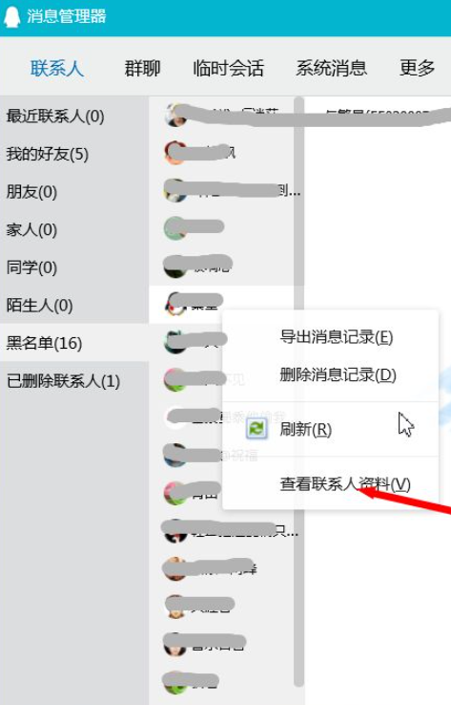Viewport: 451px width, 705px height.
Task: Open the 已删除联系人(1) group
Action: (63, 381)
